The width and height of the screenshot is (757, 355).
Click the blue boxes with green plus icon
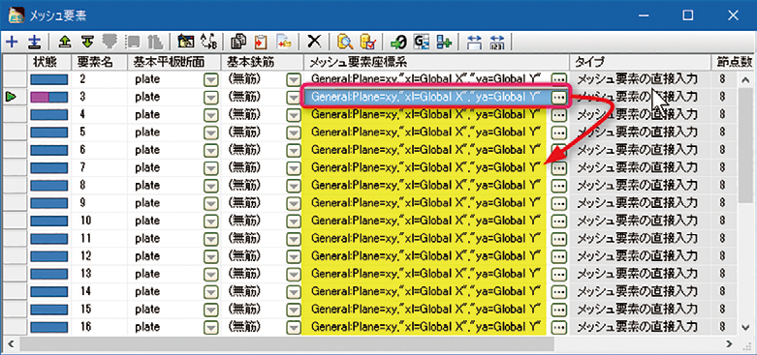click(x=444, y=42)
